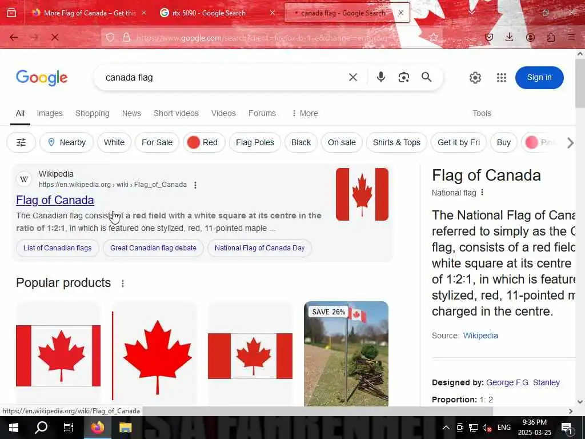Apply the Black filter chip
585x439 pixels.
[301, 142]
